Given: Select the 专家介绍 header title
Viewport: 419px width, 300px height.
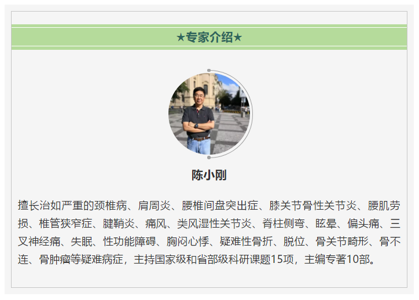Looking at the screenshot, I should [x=209, y=38].
